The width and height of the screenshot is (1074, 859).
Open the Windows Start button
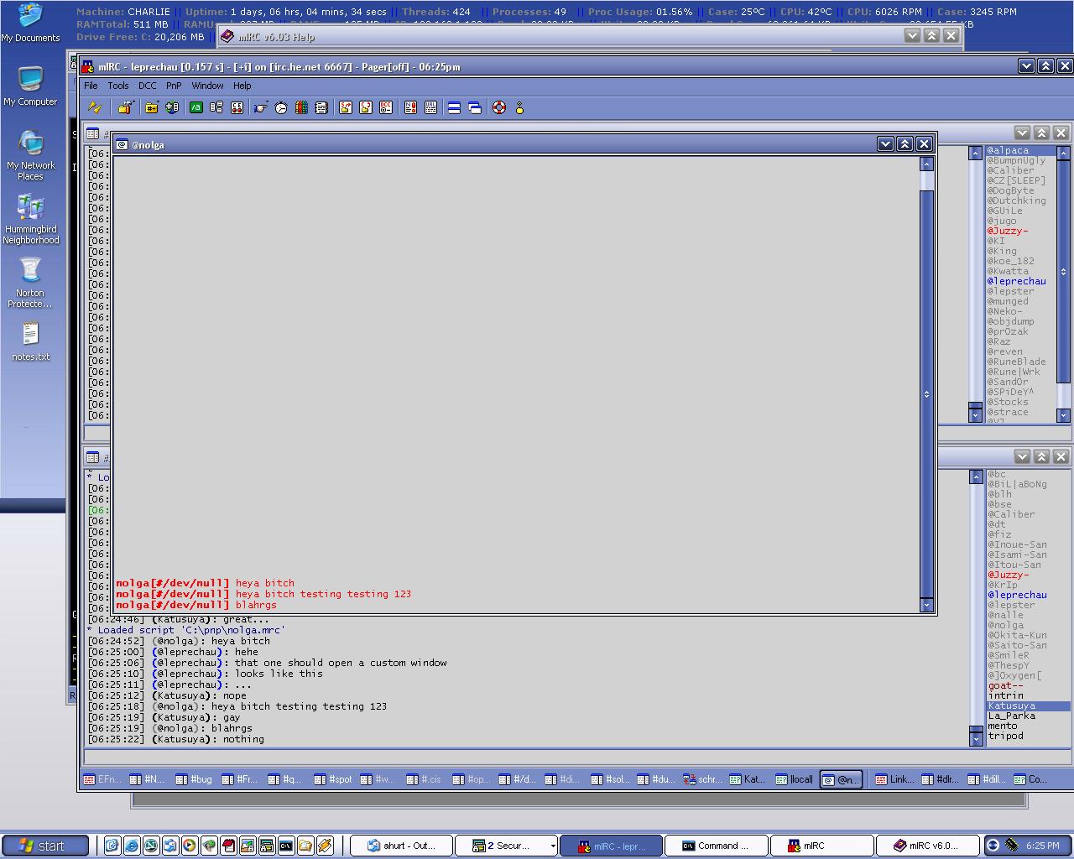coord(45,846)
